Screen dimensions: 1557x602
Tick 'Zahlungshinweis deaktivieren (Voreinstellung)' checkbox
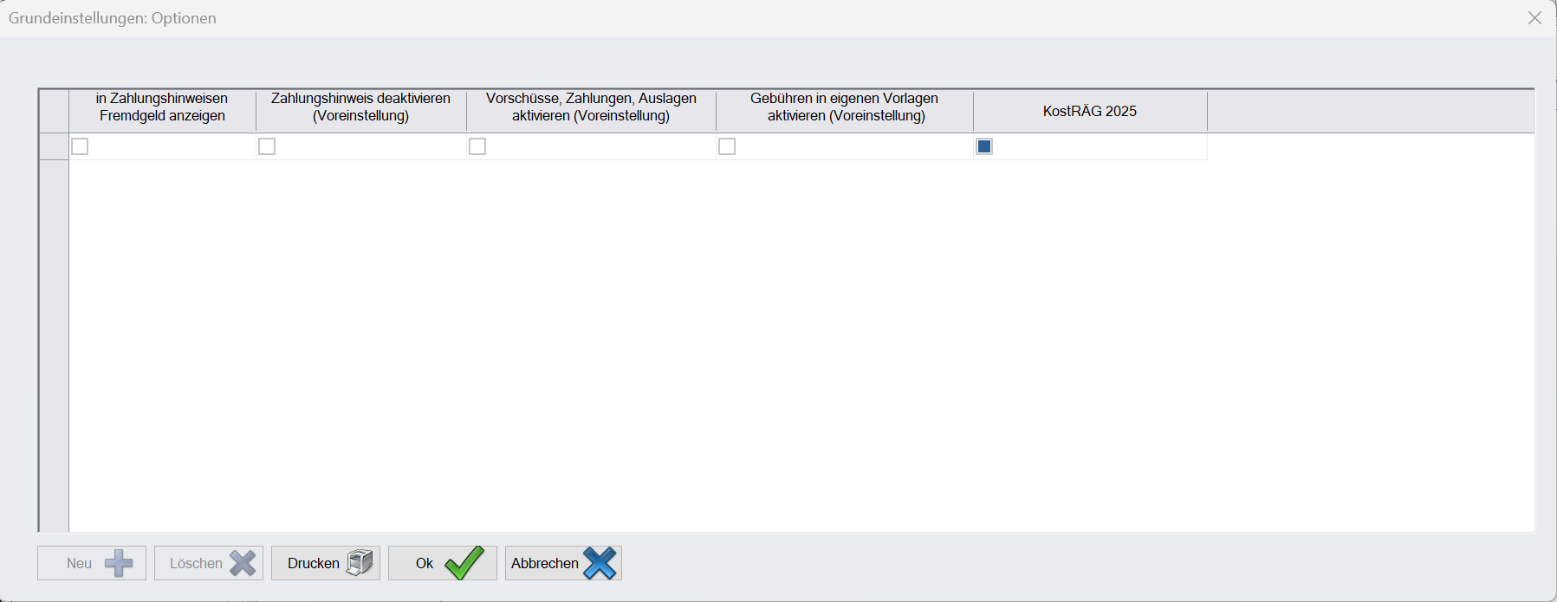click(x=267, y=146)
